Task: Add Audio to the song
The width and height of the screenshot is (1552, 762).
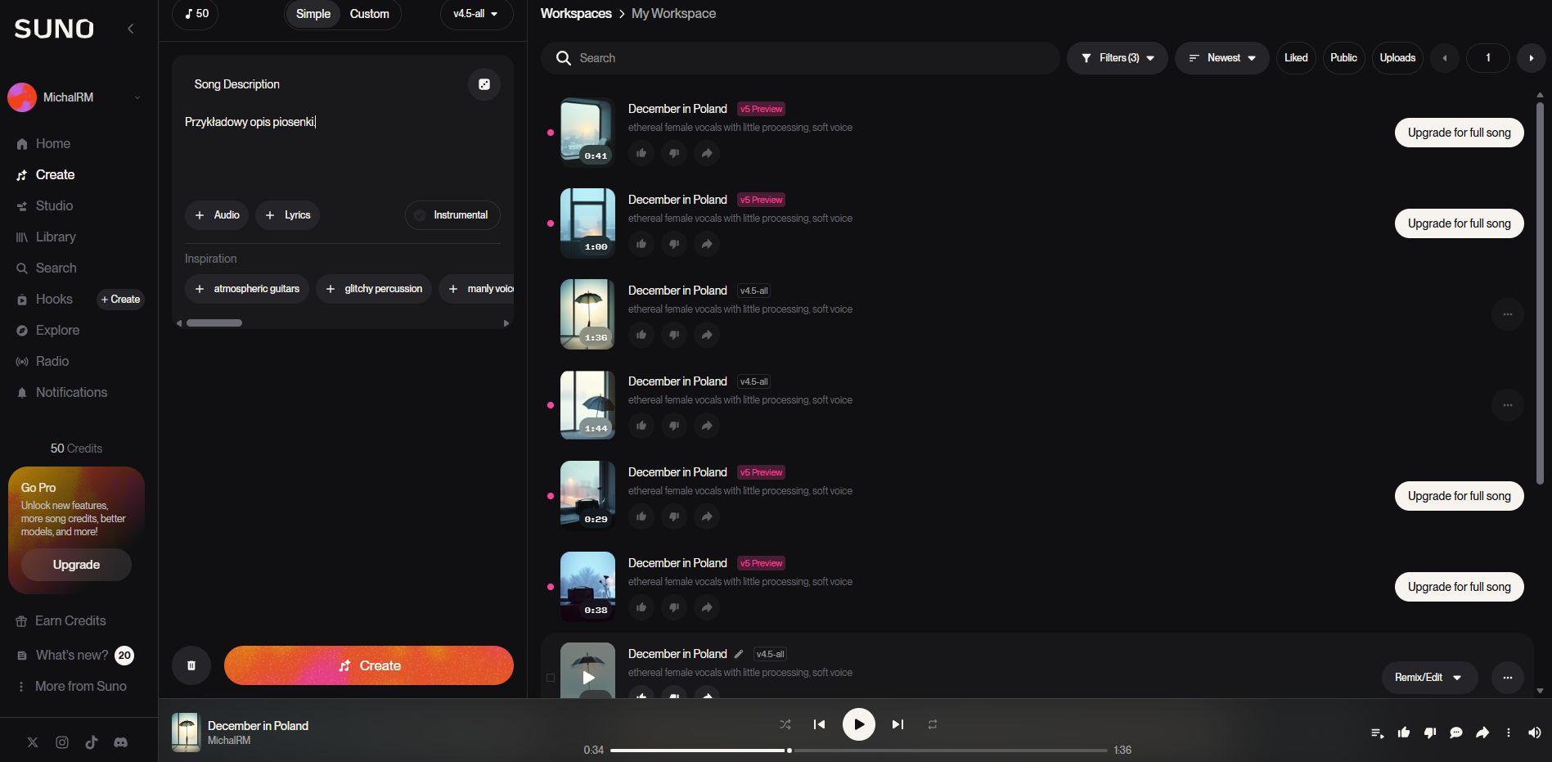Action: pyautogui.click(x=218, y=215)
